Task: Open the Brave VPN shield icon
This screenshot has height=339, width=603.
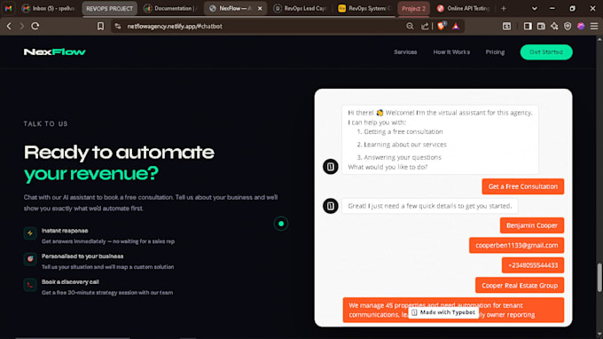Action: [568, 26]
